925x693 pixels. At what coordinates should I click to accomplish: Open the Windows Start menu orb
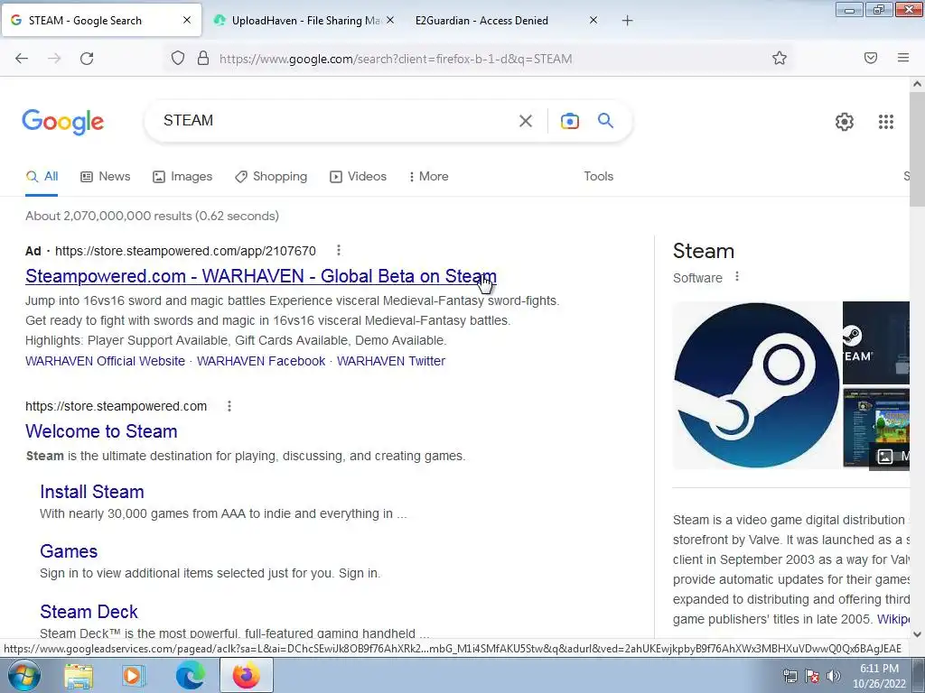(24, 675)
